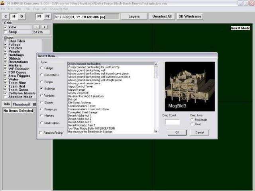Select the H mode toolbar button
Viewport: 255px width, 191px height.
tap(14, 17)
